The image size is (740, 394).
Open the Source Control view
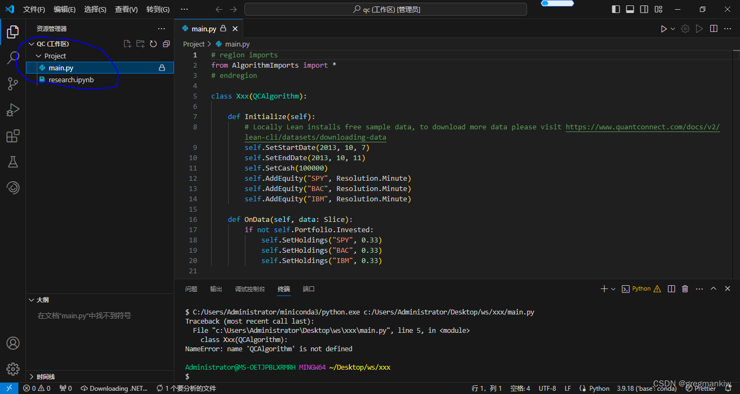[13, 84]
